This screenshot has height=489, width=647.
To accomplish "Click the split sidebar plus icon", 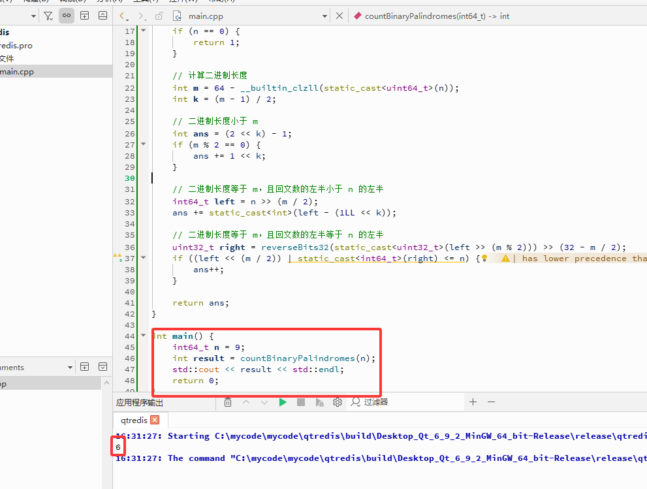I will click(x=85, y=16).
